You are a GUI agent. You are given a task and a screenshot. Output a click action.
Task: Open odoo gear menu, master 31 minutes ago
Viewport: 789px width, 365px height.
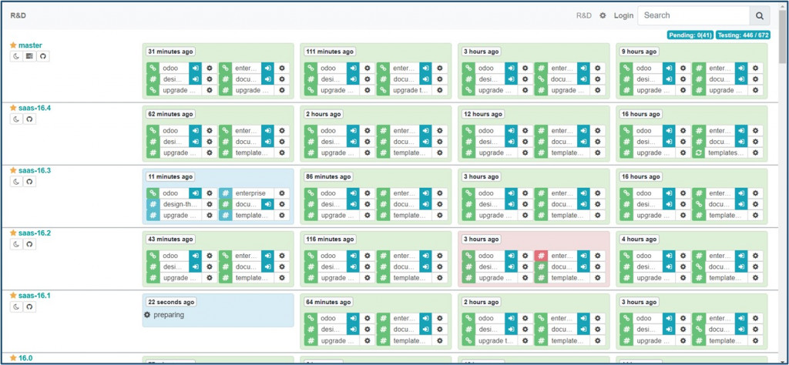click(x=210, y=68)
